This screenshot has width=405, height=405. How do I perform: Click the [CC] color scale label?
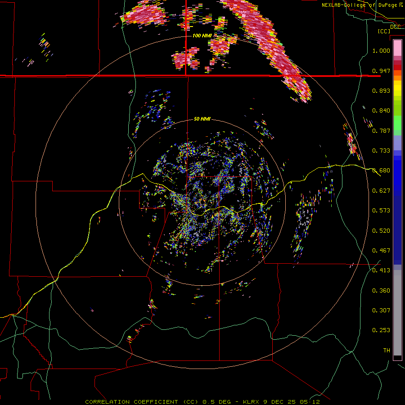(x=384, y=31)
